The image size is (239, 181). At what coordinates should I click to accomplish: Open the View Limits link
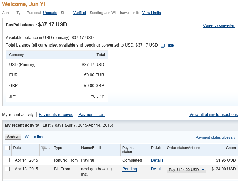151,13
